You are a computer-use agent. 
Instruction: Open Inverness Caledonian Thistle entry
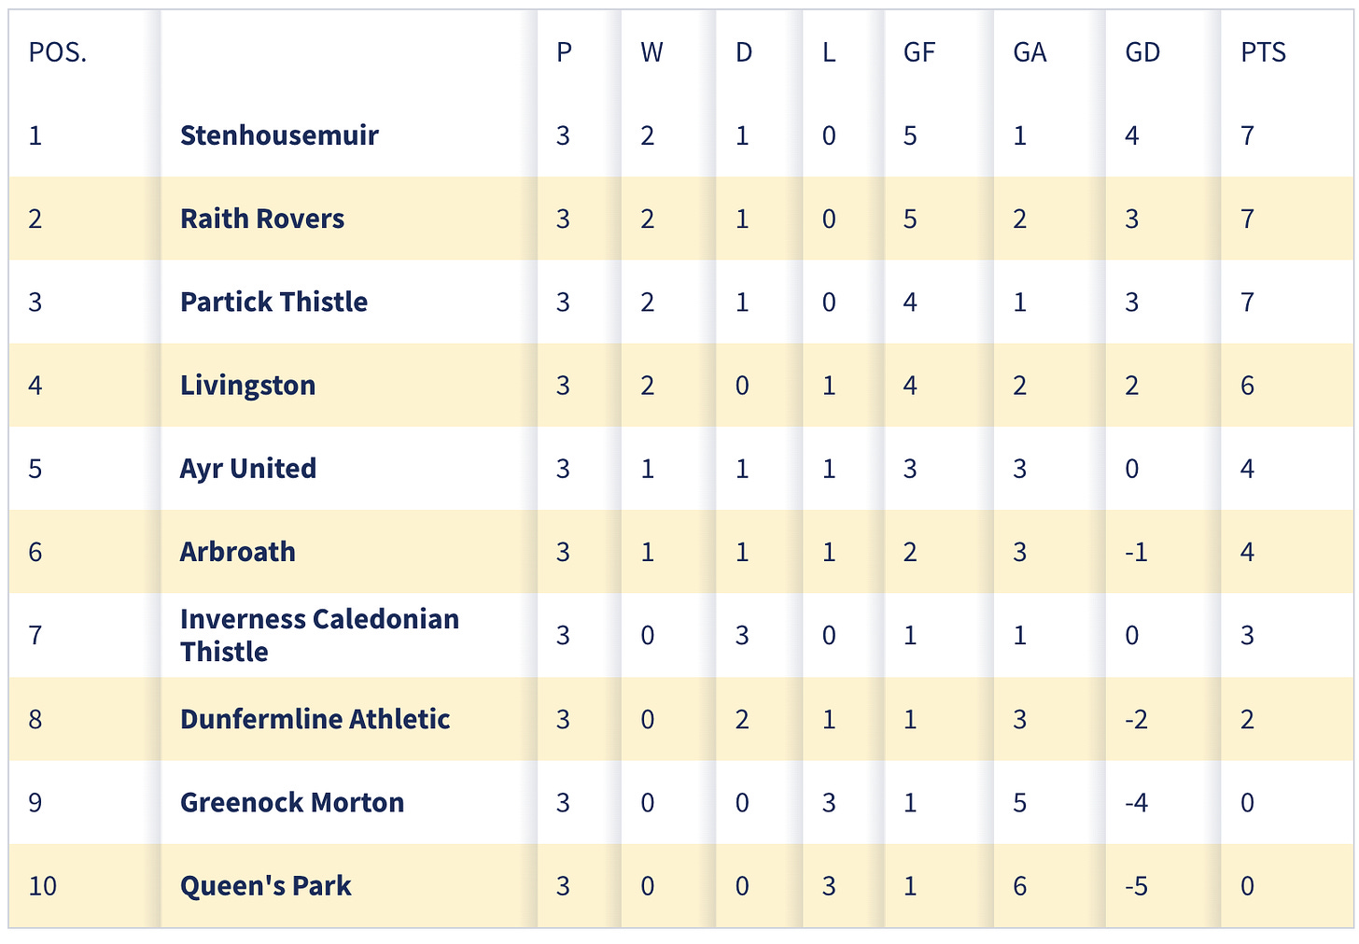[x=319, y=635]
